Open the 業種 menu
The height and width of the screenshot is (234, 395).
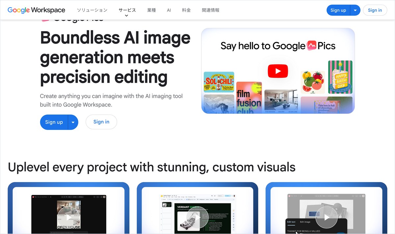[x=151, y=10]
